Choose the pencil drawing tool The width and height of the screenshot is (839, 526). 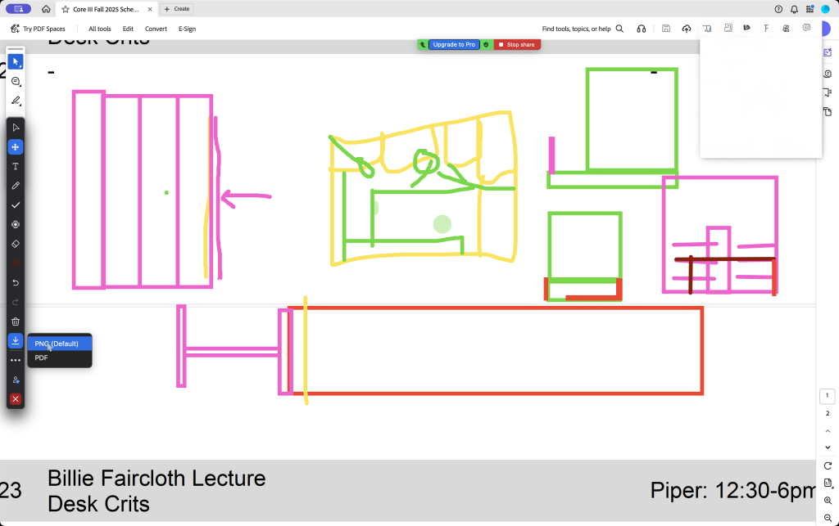[x=16, y=186]
